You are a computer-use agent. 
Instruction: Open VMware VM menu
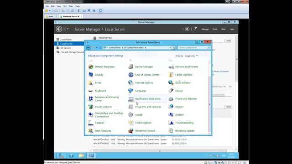[65, 6]
